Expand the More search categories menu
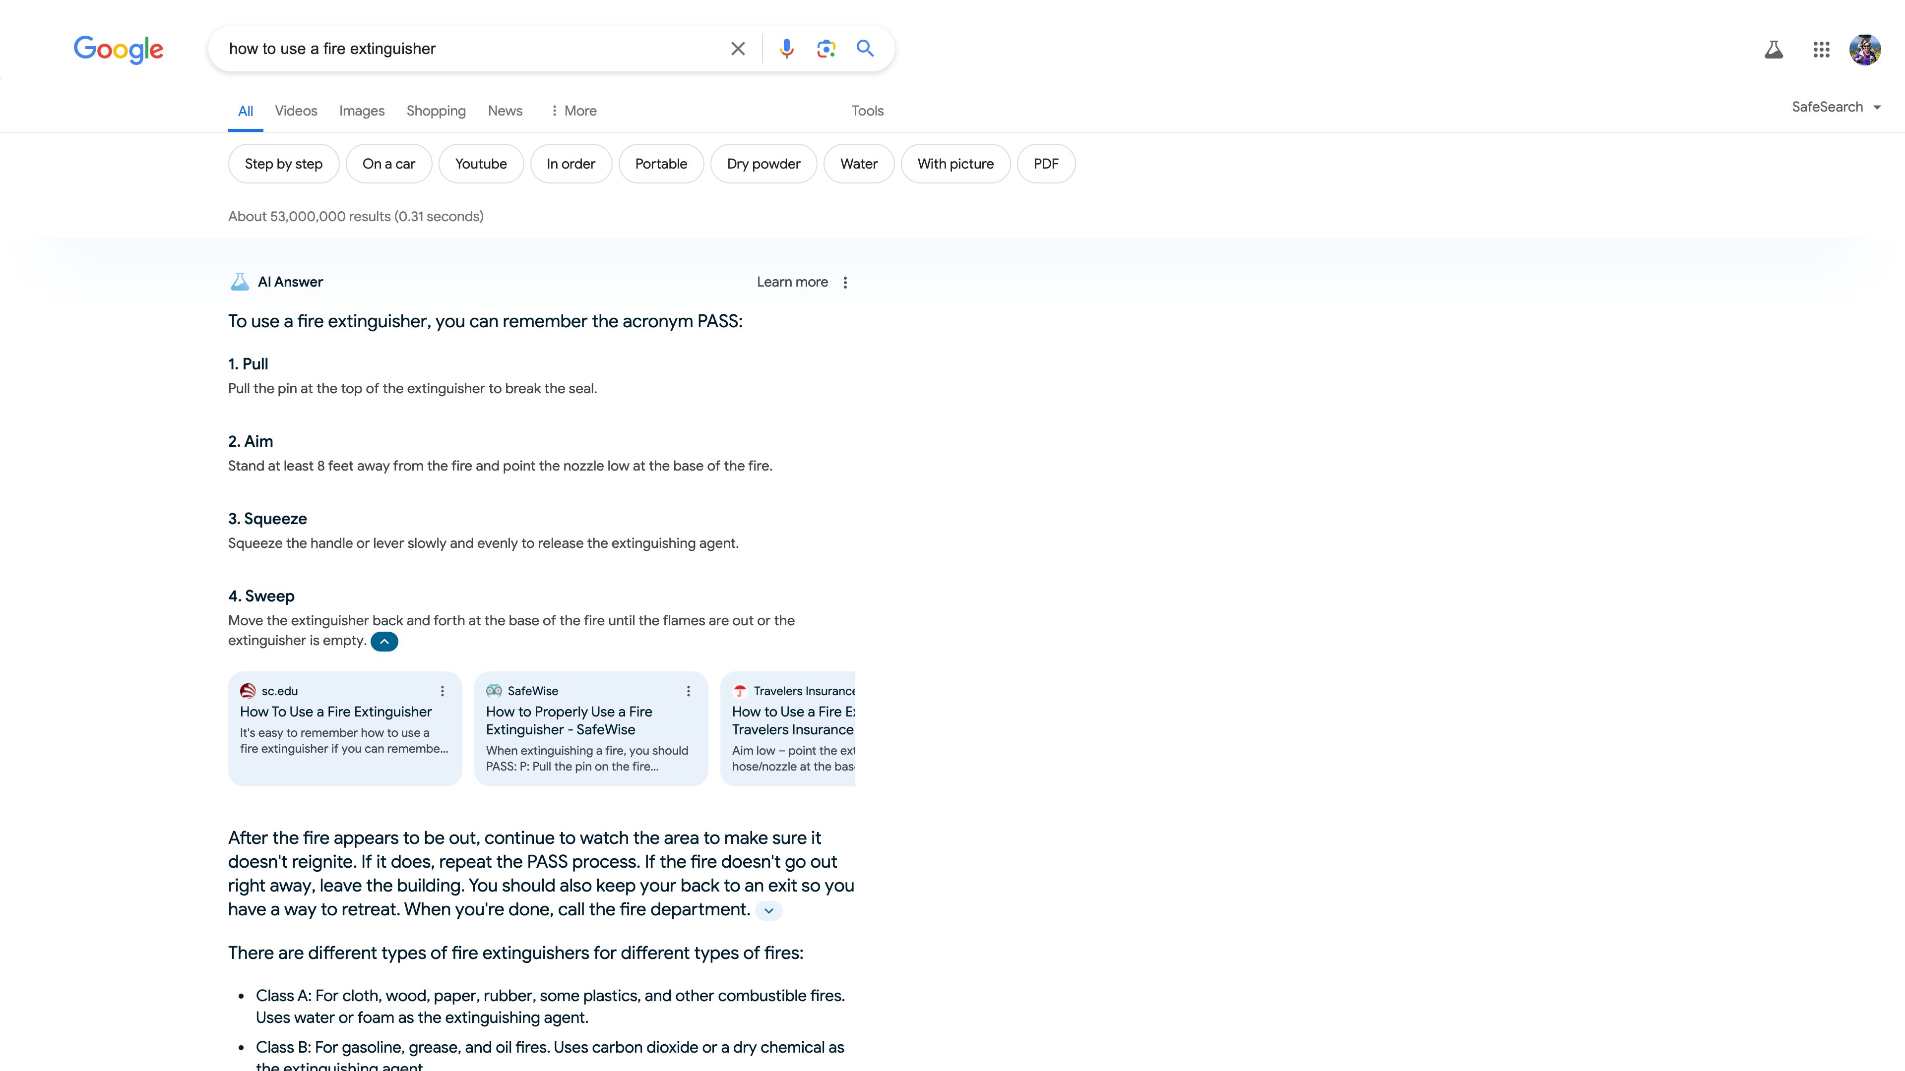This screenshot has height=1071, width=1905. 574,111
